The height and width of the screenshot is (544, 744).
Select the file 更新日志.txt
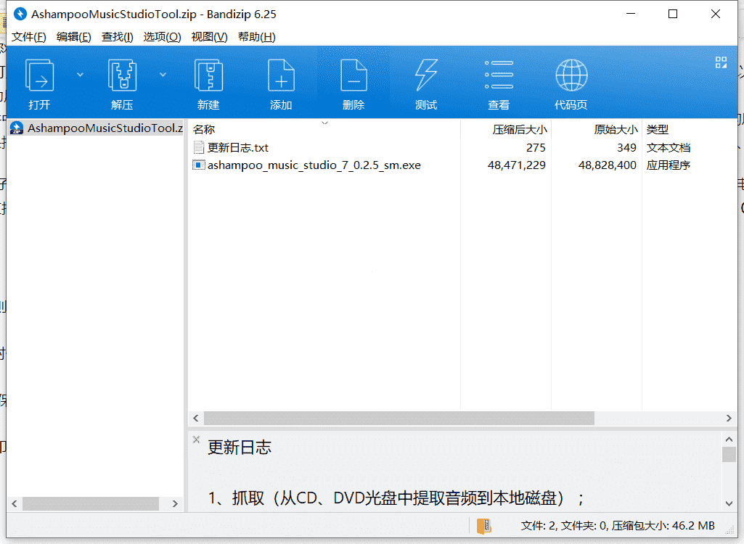click(x=238, y=147)
